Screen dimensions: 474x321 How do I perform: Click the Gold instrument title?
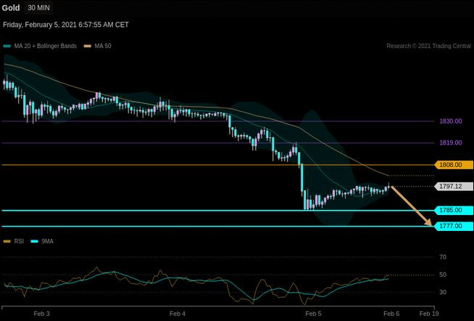(11, 8)
